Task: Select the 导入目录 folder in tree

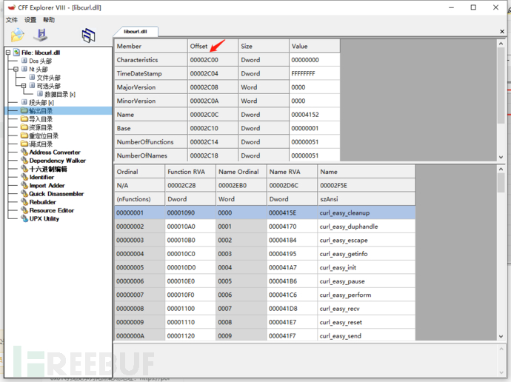Action: (x=40, y=119)
